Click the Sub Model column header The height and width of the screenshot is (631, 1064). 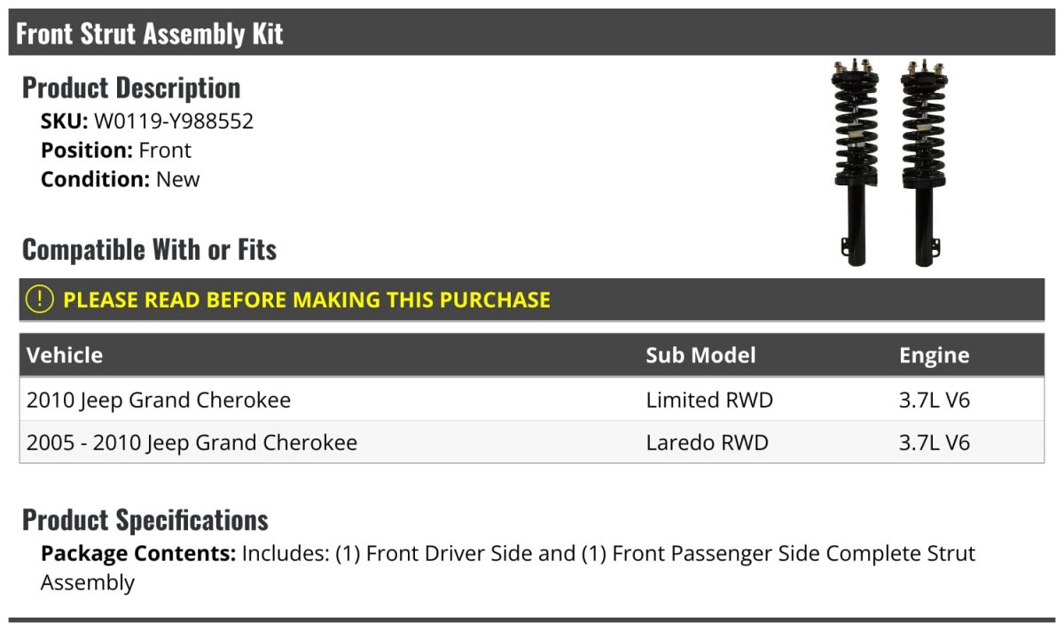tap(700, 355)
